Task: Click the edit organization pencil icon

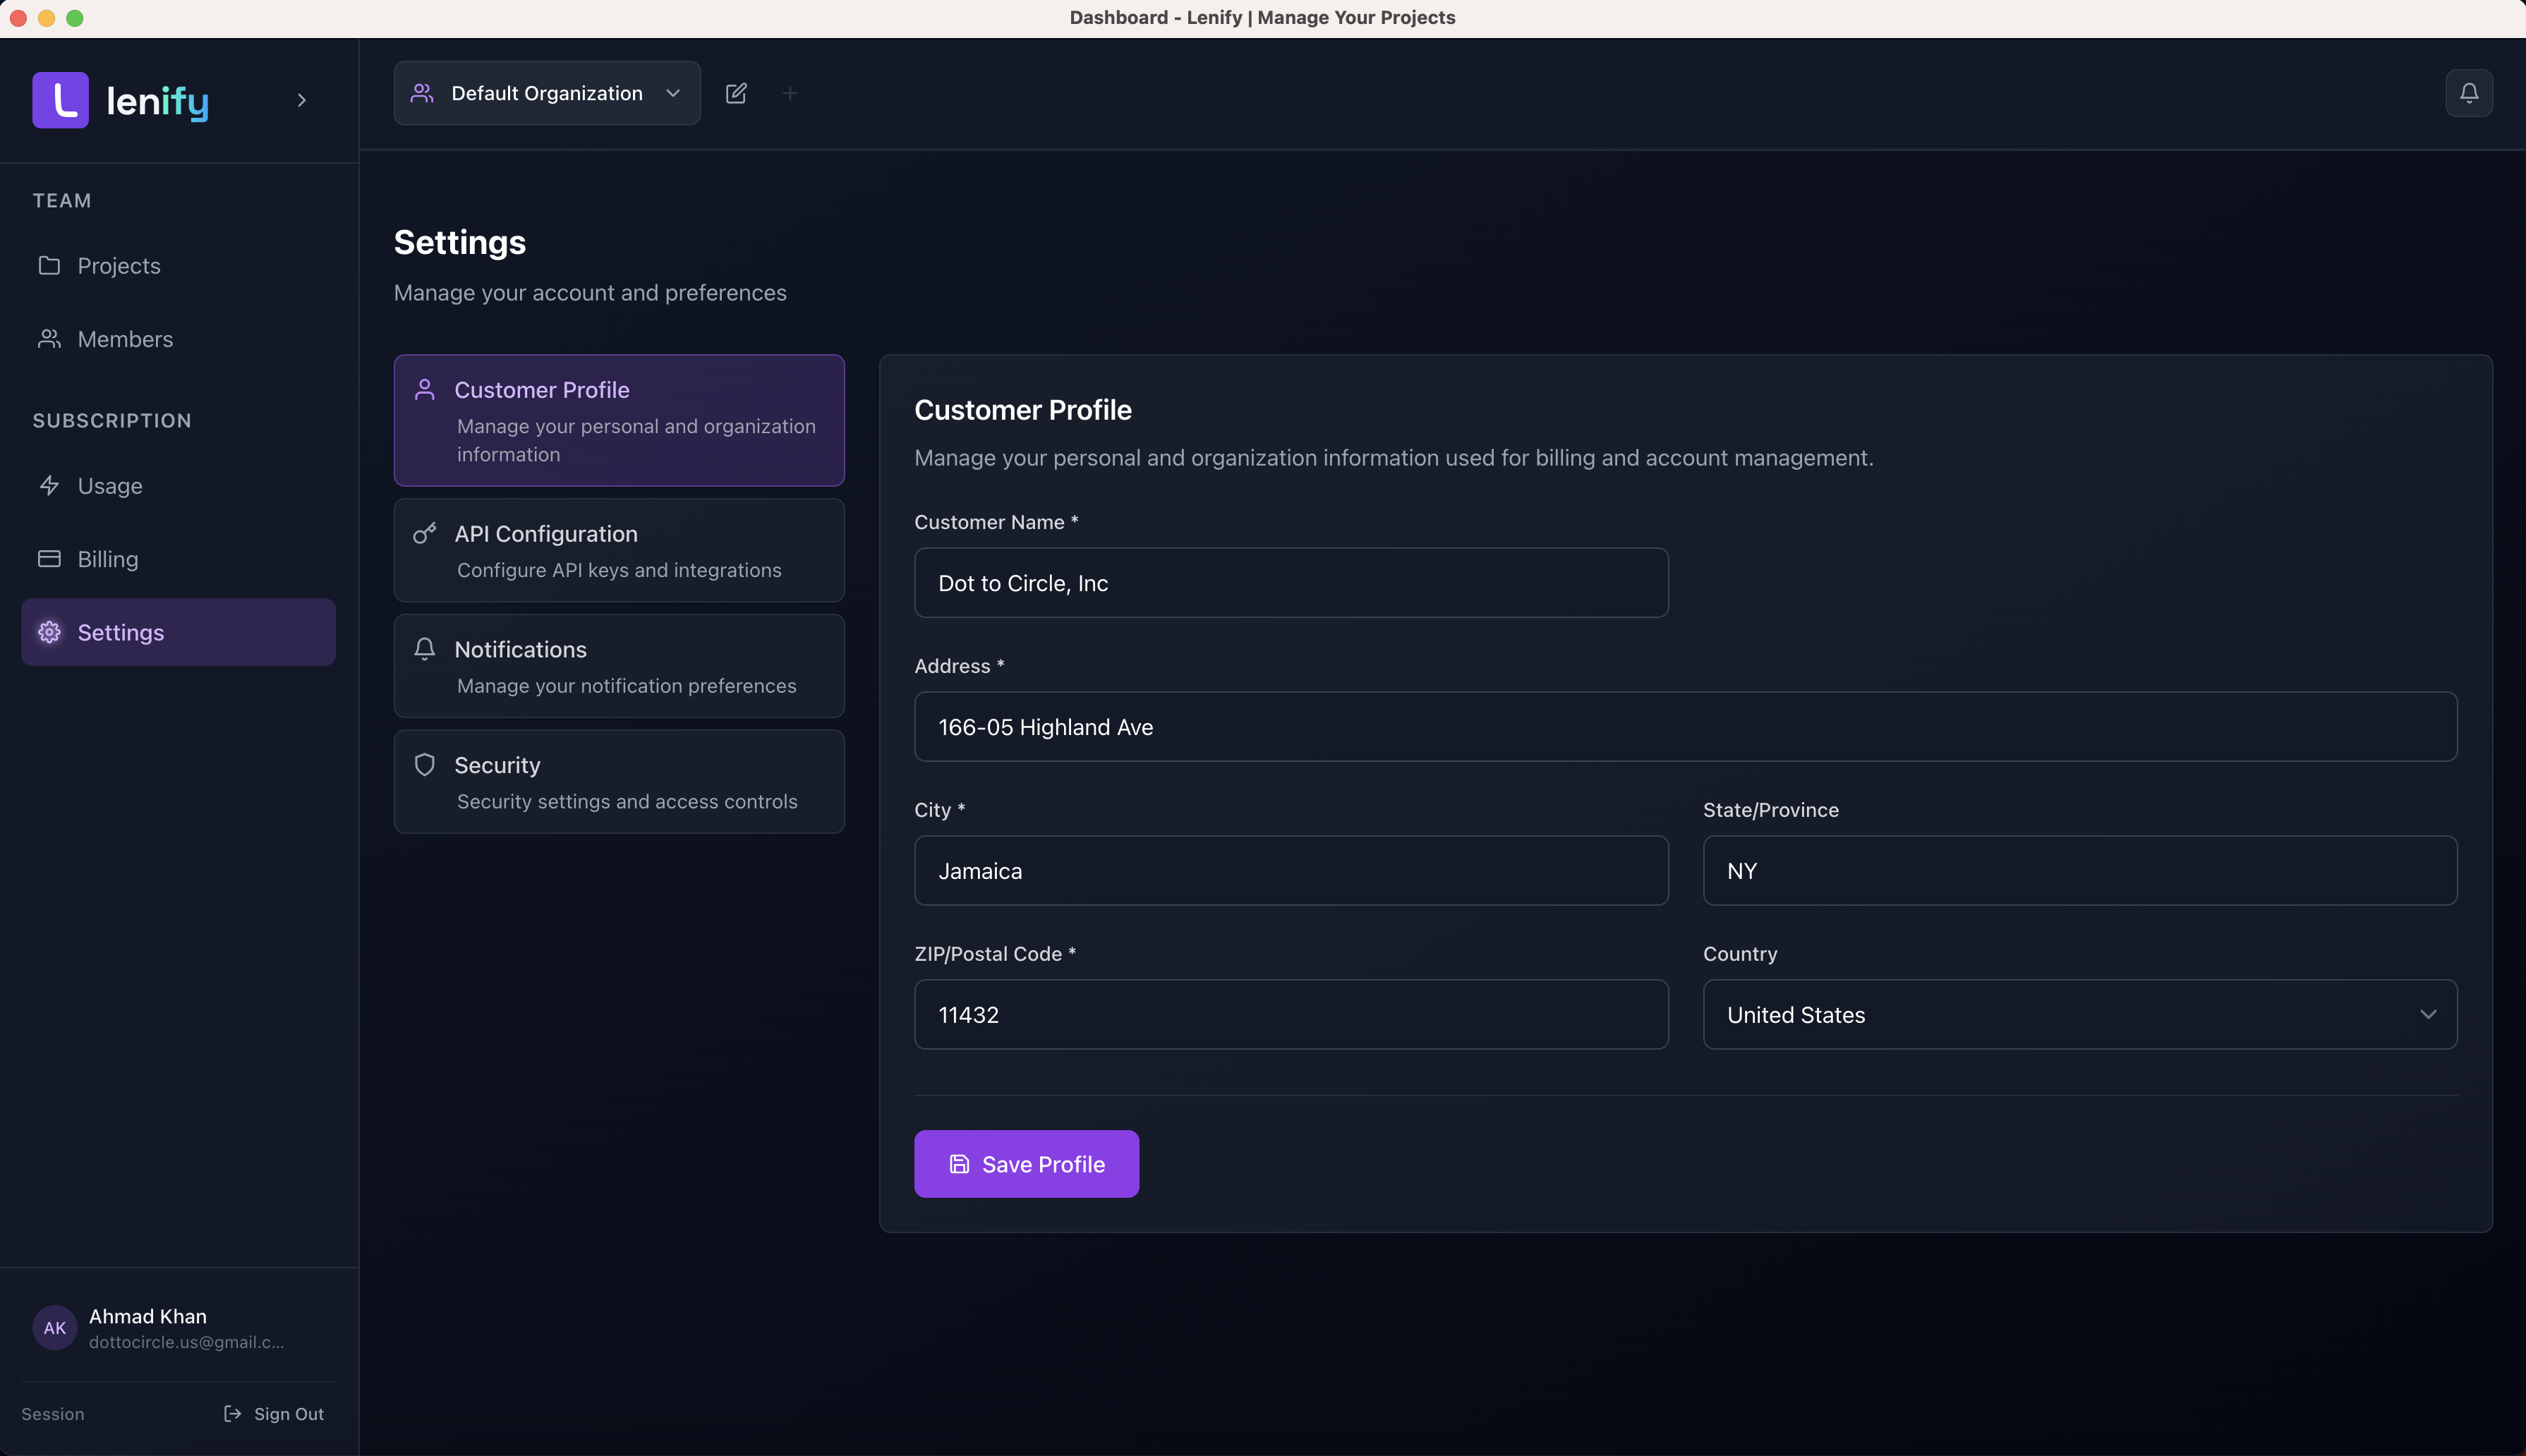Action: click(x=737, y=92)
